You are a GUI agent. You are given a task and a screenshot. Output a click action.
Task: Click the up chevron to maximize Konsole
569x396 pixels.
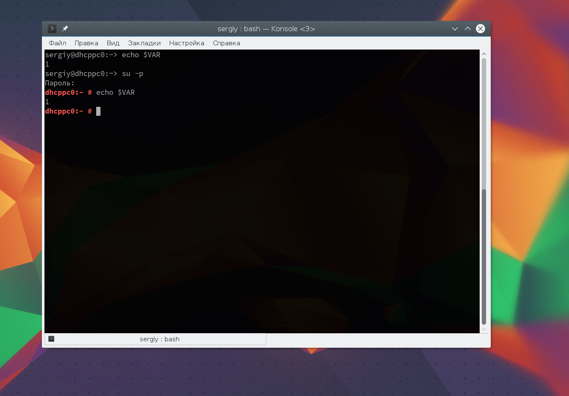(x=467, y=29)
